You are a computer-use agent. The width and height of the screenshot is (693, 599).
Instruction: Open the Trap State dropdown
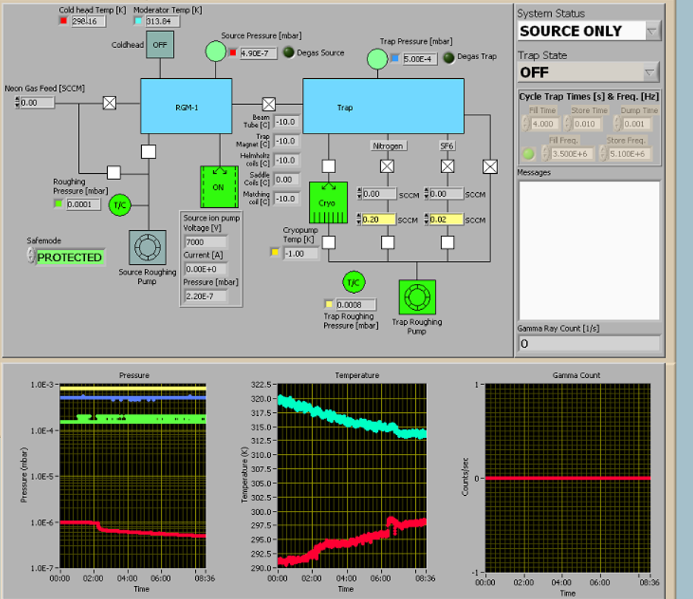point(650,73)
